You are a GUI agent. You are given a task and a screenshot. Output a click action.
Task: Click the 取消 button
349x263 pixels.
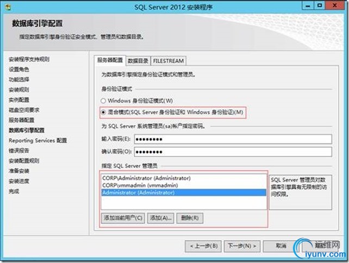click(281, 246)
